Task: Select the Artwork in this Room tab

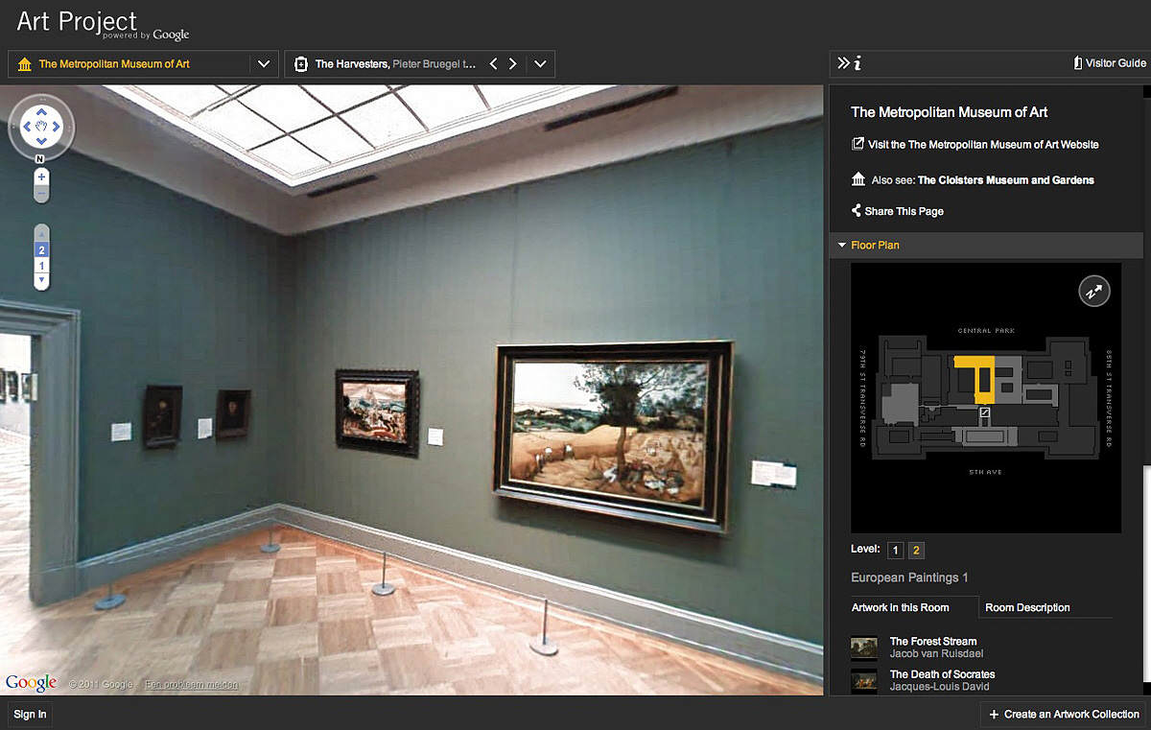Action: (x=901, y=607)
